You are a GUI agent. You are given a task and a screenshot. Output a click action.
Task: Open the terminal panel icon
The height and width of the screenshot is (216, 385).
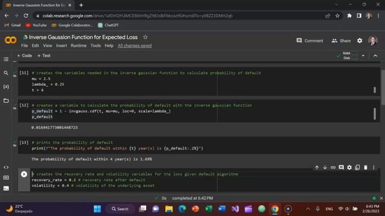(6, 188)
